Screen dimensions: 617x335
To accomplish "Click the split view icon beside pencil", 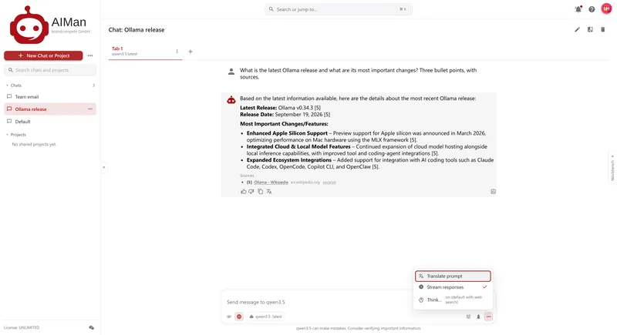I will 590,29.
